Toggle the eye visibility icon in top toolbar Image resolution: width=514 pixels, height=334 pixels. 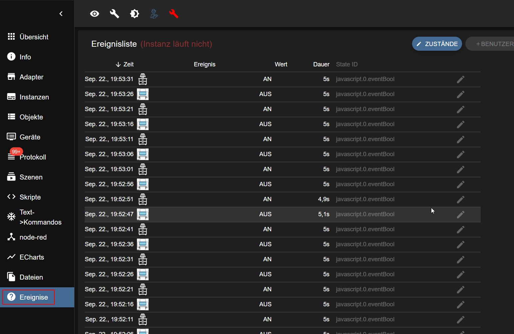95,14
